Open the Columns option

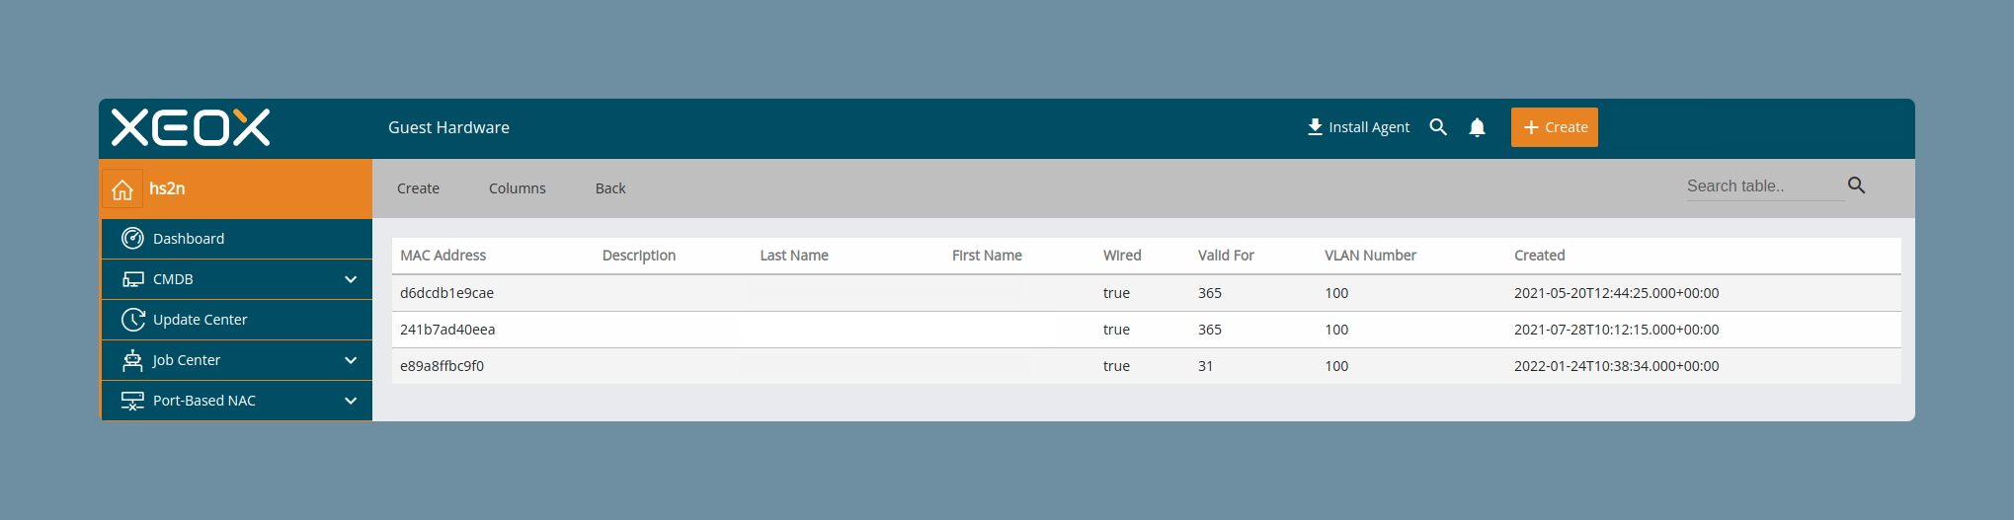(517, 188)
